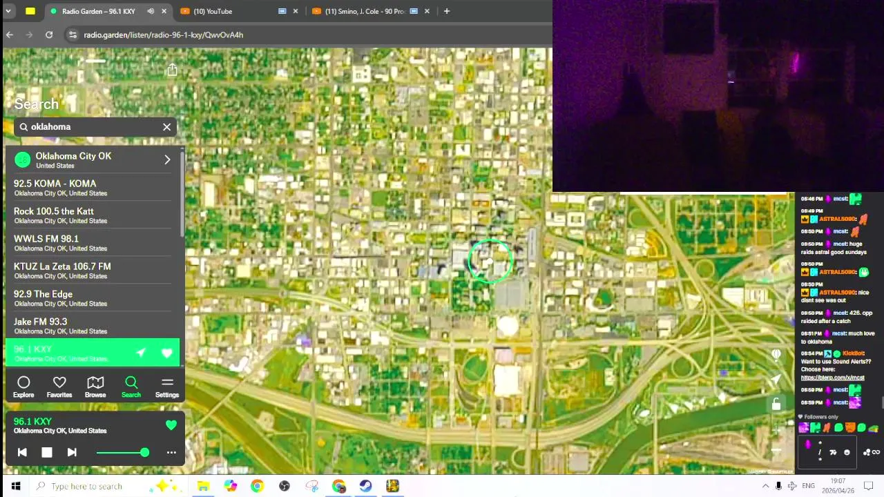Click the Followers only label in chat

coord(820,417)
